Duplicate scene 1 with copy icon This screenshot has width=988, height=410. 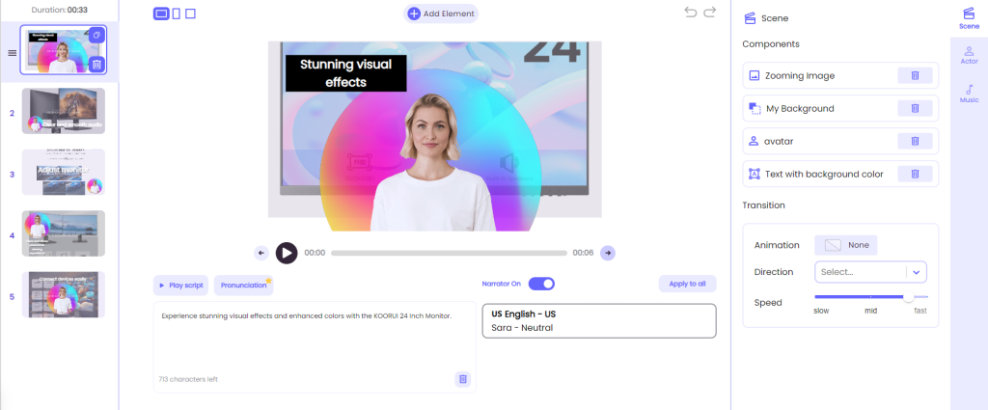pos(96,36)
